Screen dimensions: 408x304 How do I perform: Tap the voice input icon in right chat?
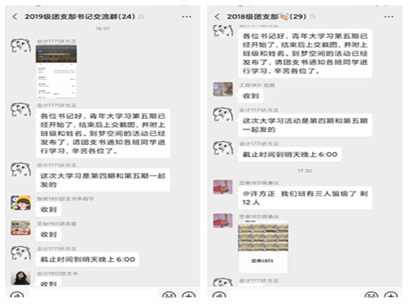pyautogui.click(x=219, y=295)
